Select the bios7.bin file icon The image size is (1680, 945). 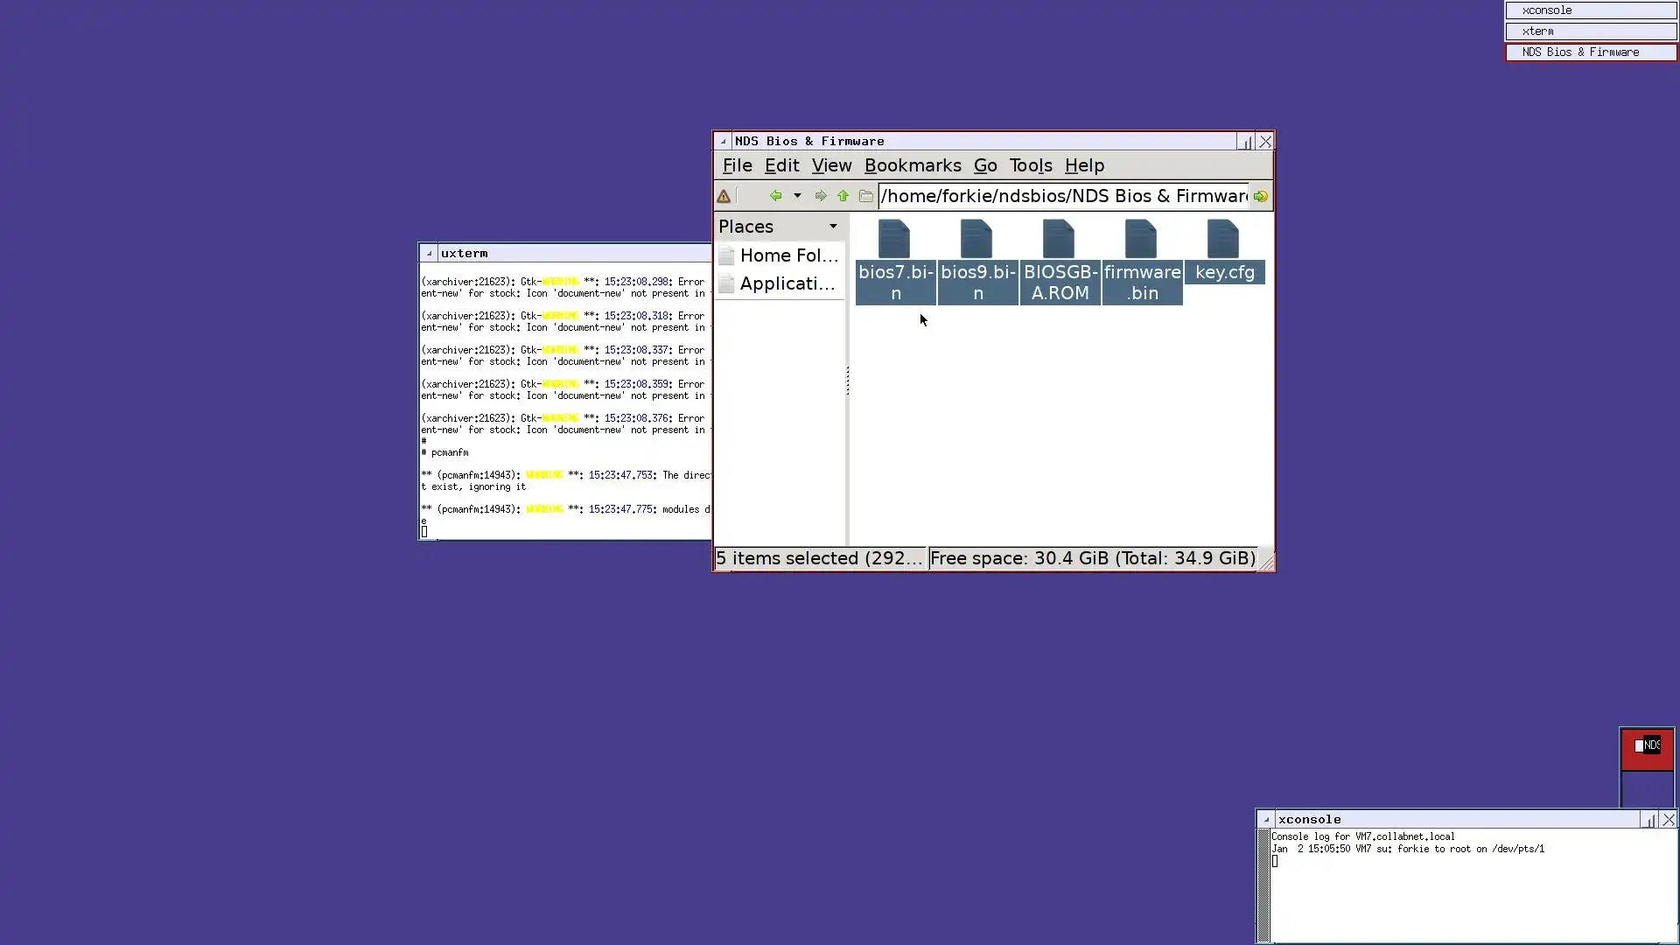tap(894, 239)
